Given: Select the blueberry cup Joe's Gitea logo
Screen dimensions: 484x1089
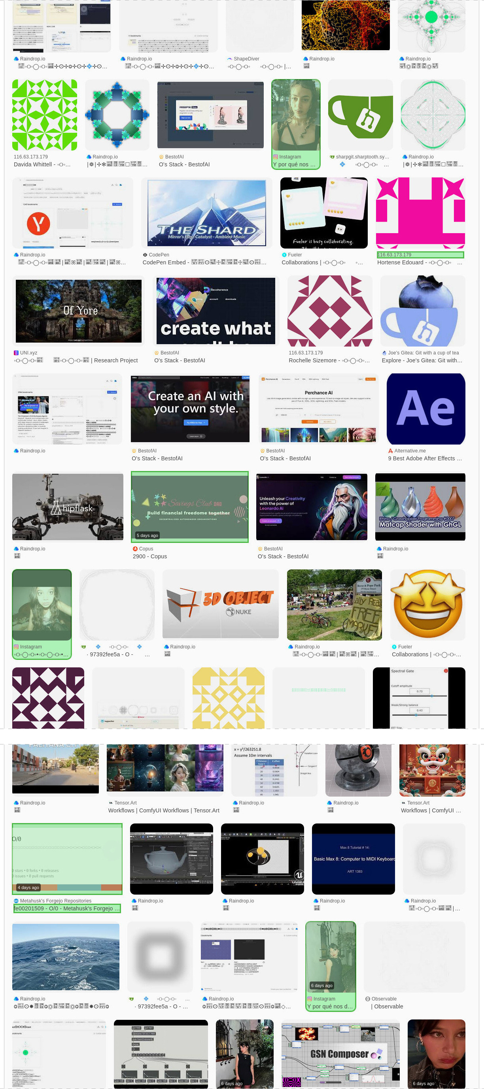Looking at the screenshot, I should [x=422, y=311].
